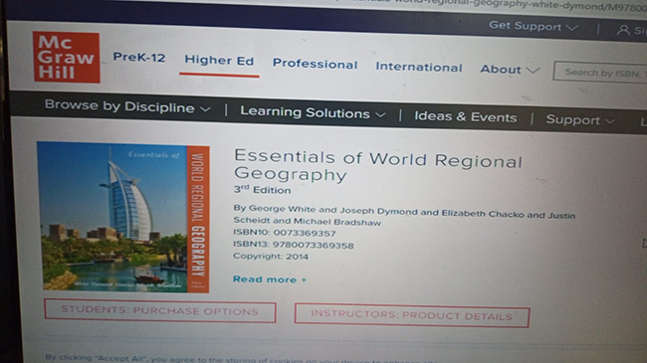This screenshot has width=647, height=363.
Task: Select the Higher Ed tab
Action: click(219, 61)
